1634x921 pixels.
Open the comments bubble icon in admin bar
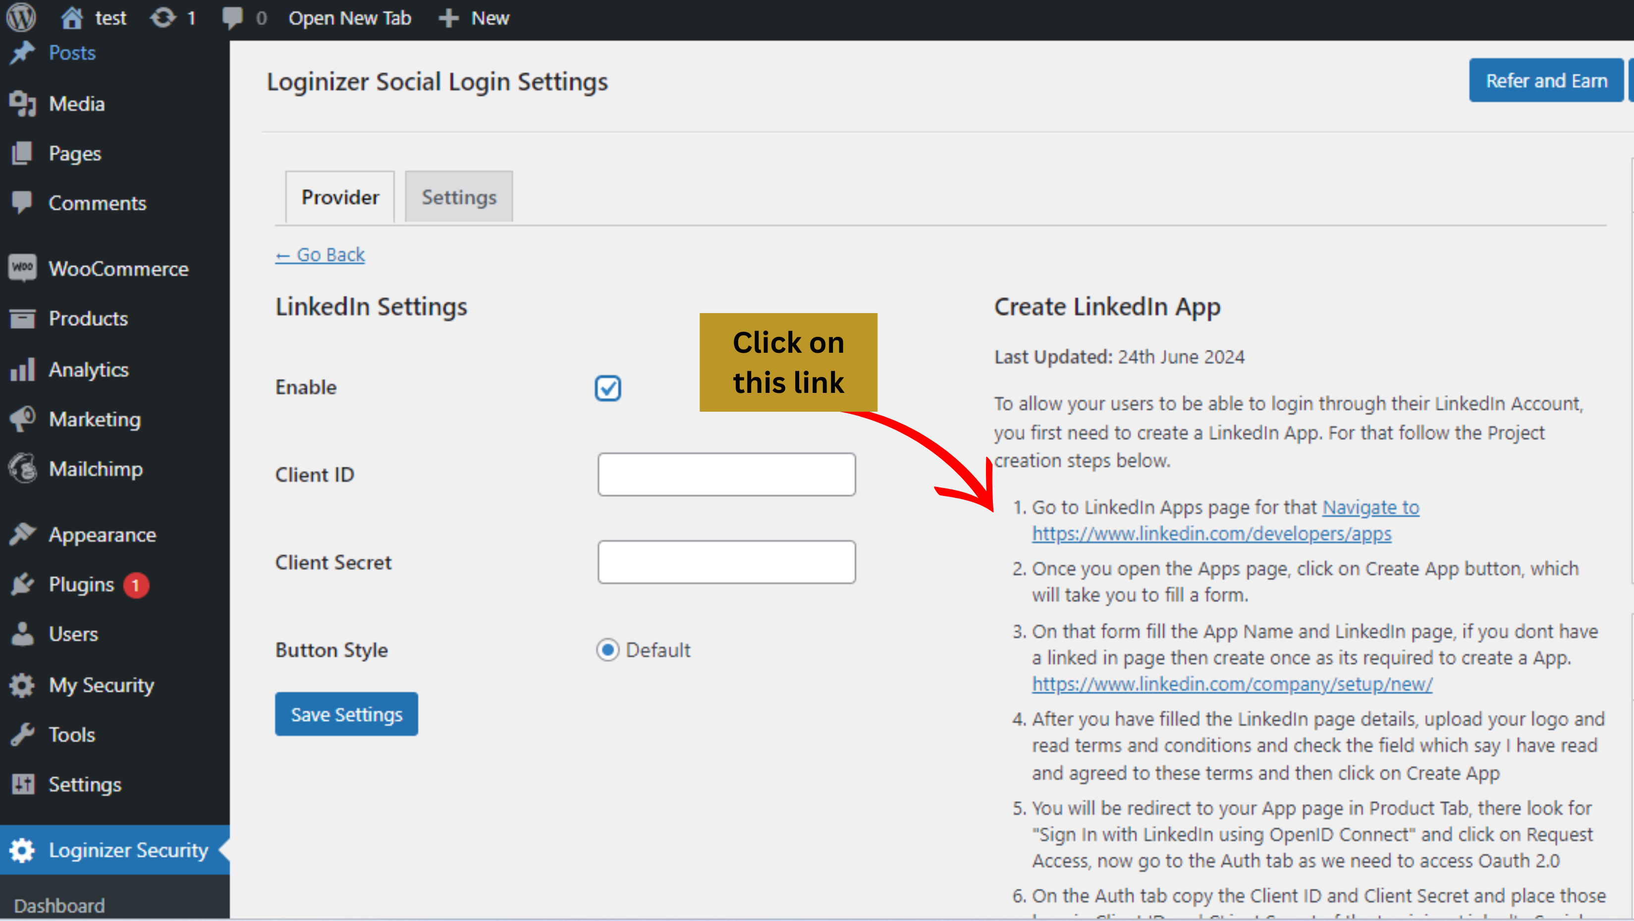(232, 18)
